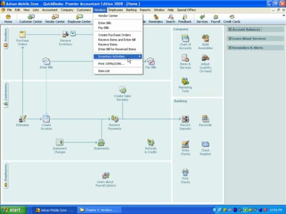The image size is (286, 214).
Task: Click the Vendors side tab
Action: pos(5,38)
